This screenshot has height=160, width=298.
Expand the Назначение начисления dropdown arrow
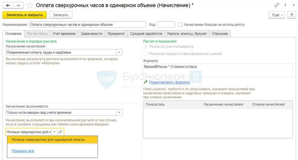click(x=119, y=52)
